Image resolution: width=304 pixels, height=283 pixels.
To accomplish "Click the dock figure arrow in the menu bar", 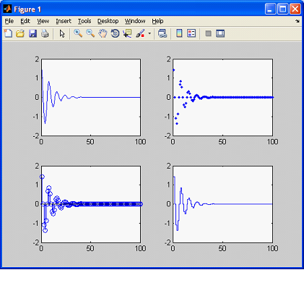I will (298, 21).
